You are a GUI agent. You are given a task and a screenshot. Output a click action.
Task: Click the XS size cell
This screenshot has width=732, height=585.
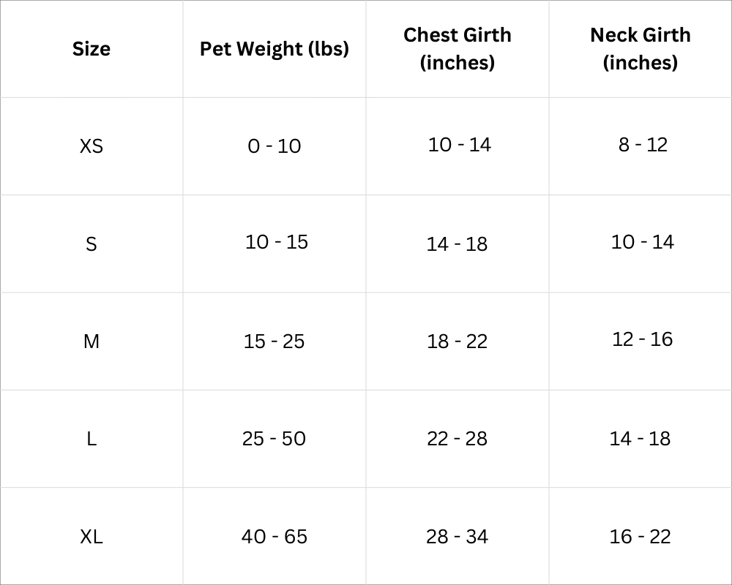(x=91, y=146)
